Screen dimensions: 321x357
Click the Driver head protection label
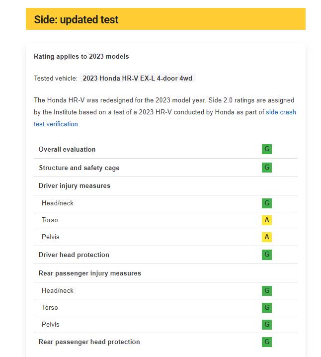(74, 255)
